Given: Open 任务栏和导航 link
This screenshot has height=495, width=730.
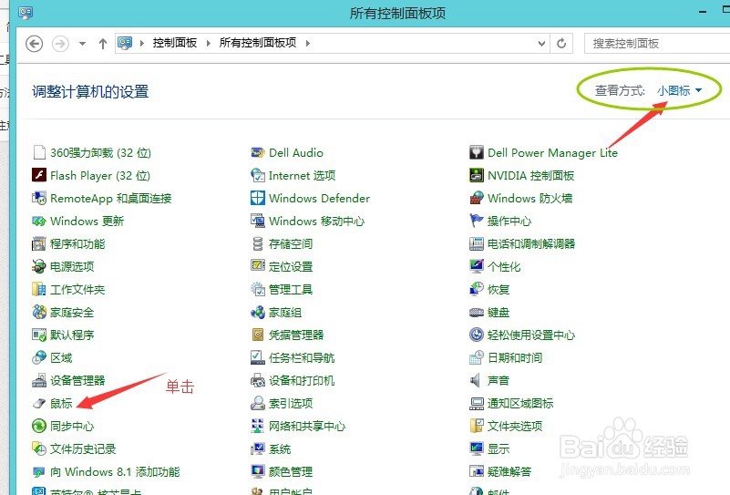Looking at the screenshot, I should pos(302,358).
